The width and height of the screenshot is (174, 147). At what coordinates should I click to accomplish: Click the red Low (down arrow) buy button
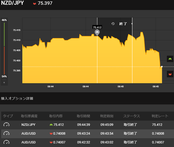pyautogui.click(x=170, y=74)
